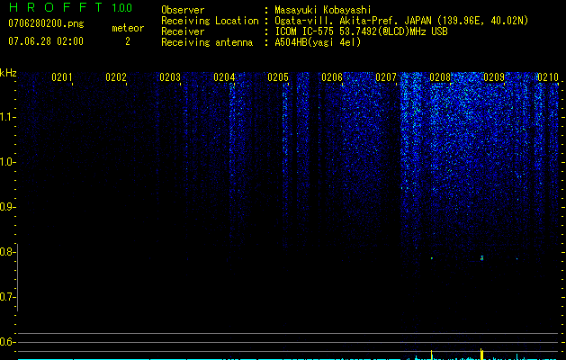Click the 1.1 kHz axis label
This screenshot has height=360, width=566.
coord(7,117)
